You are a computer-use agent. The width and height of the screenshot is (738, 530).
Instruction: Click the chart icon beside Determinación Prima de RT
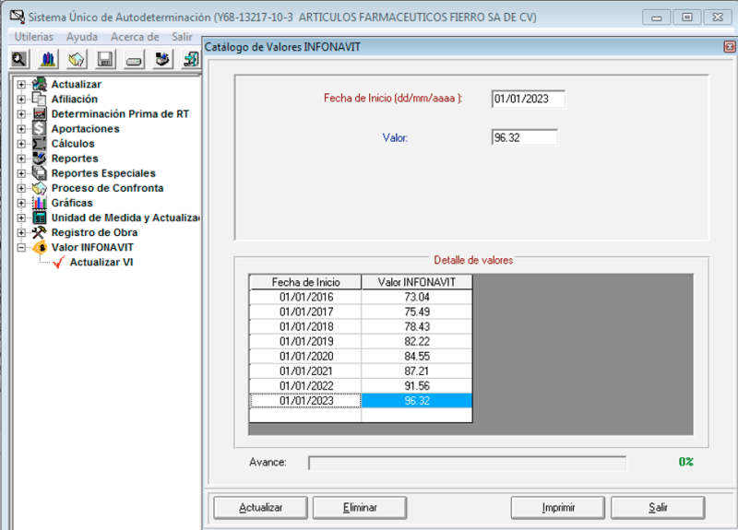tap(40, 113)
